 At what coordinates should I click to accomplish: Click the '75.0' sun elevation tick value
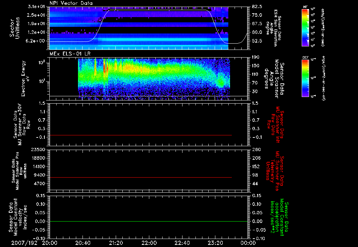coord(257,15)
